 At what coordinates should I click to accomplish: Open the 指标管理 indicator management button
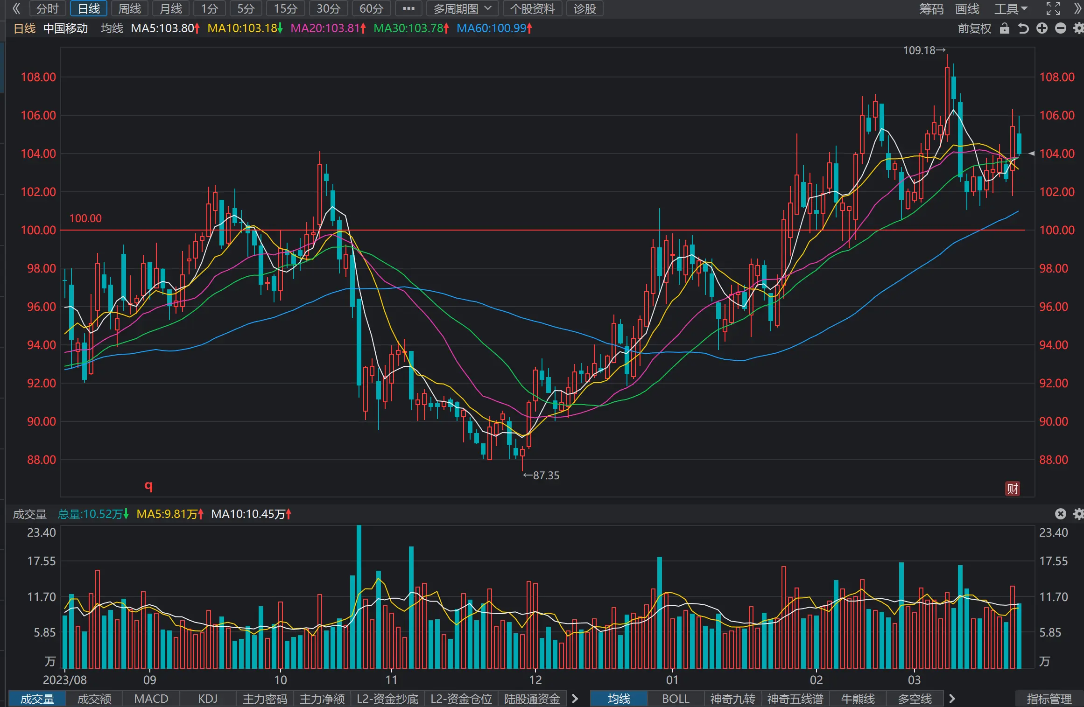tap(1049, 699)
